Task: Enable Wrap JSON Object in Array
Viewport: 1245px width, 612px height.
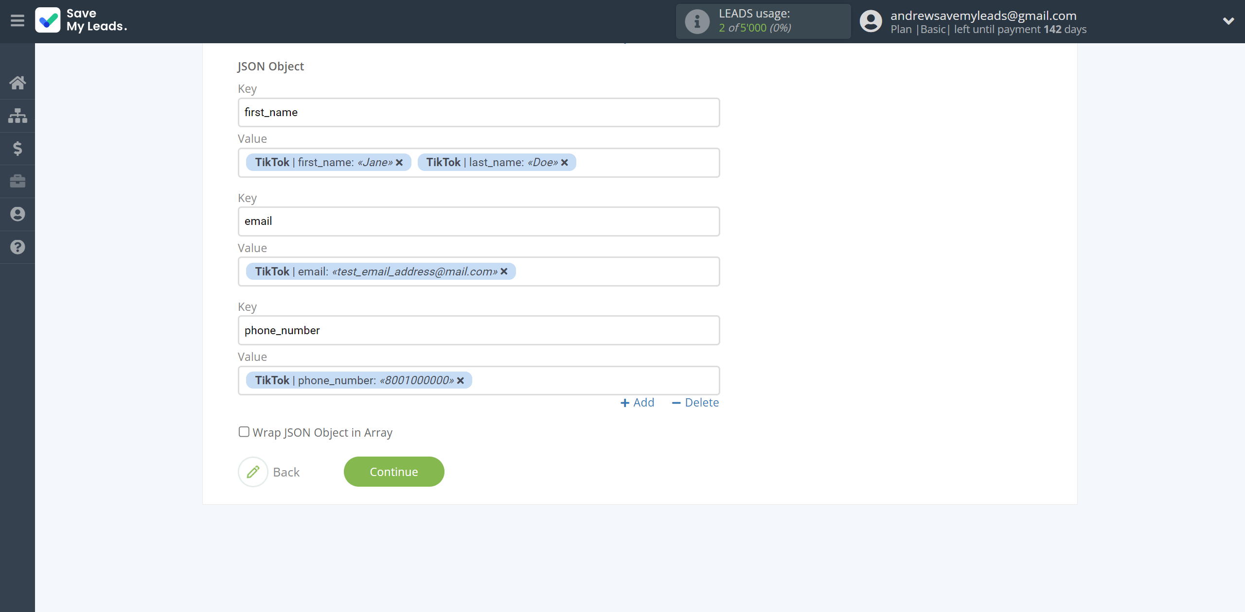Action: [244, 432]
